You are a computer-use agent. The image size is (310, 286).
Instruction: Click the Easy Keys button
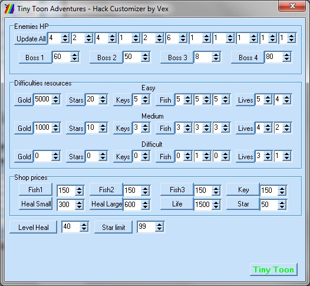pyautogui.click(x=123, y=100)
